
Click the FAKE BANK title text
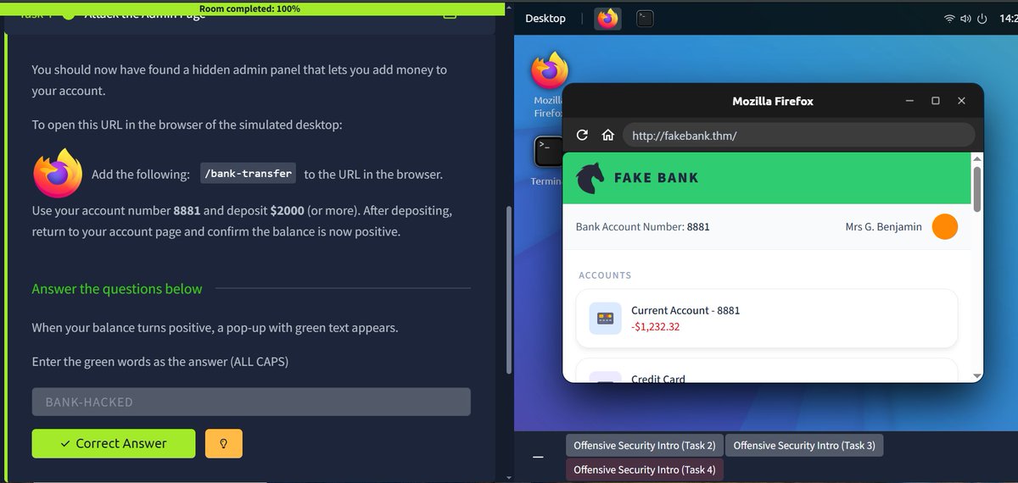[x=656, y=178]
